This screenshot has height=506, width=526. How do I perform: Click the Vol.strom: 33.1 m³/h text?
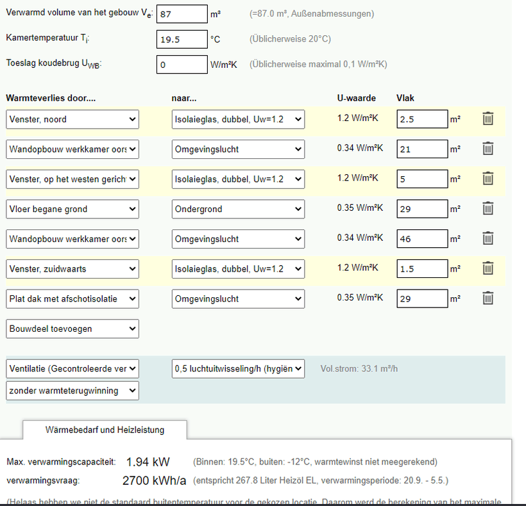pos(359,369)
